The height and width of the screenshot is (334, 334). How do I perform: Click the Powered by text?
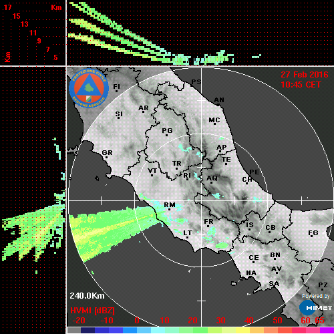coord(316,296)
